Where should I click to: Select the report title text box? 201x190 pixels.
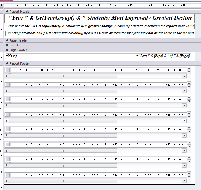point(99,18)
